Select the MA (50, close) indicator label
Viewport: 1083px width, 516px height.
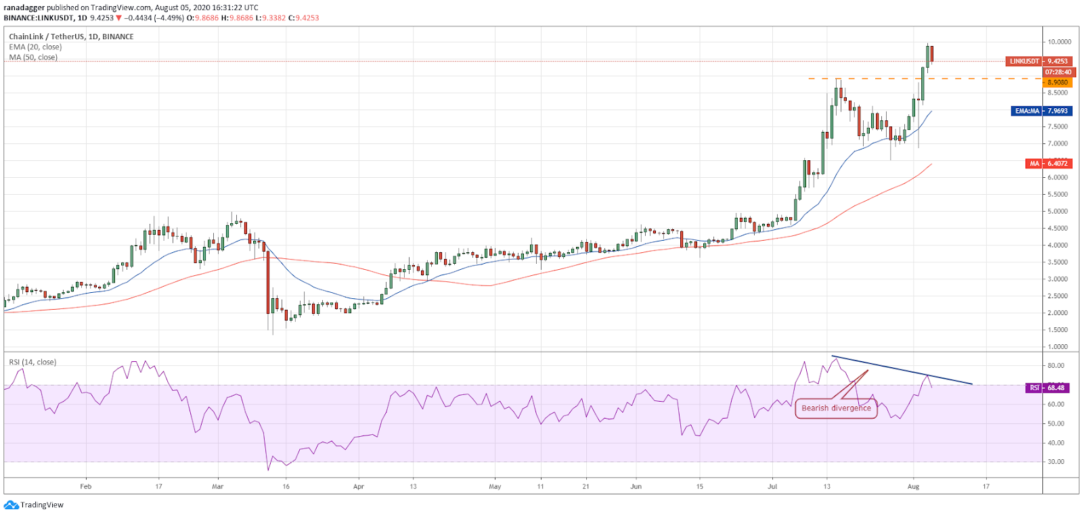click(33, 57)
